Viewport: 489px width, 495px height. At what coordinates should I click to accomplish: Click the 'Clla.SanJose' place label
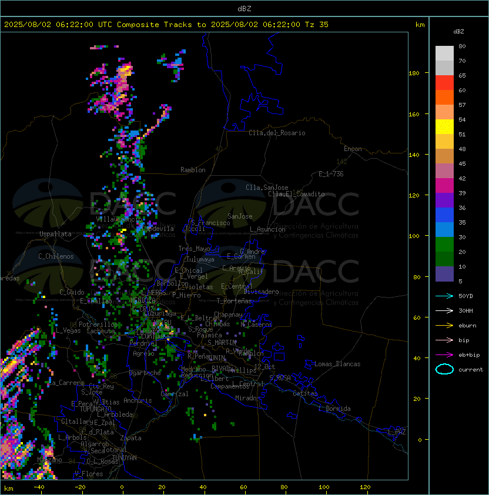pyautogui.click(x=267, y=188)
